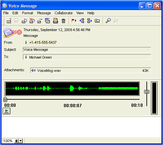Image resolution: width=163 pixels, height=145 pixels.
Task: Click the red flag toolbar icon
Action: point(74,20)
